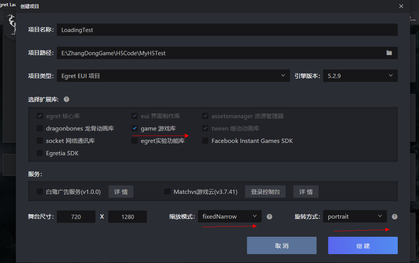Open 缩放模式 dropdown showing fixedNarrow

click(x=230, y=216)
